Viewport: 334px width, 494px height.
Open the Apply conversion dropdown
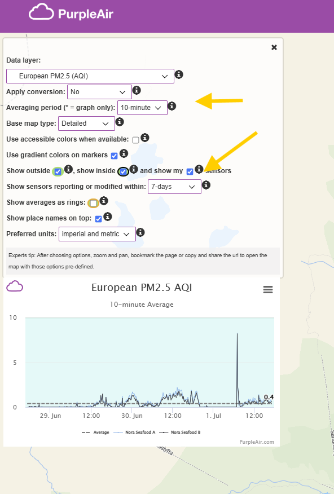[99, 92]
